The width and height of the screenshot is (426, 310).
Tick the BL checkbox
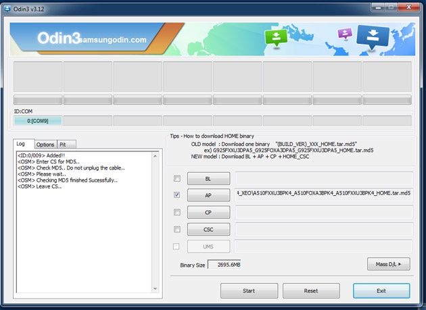pyautogui.click(x=177, y=178)
